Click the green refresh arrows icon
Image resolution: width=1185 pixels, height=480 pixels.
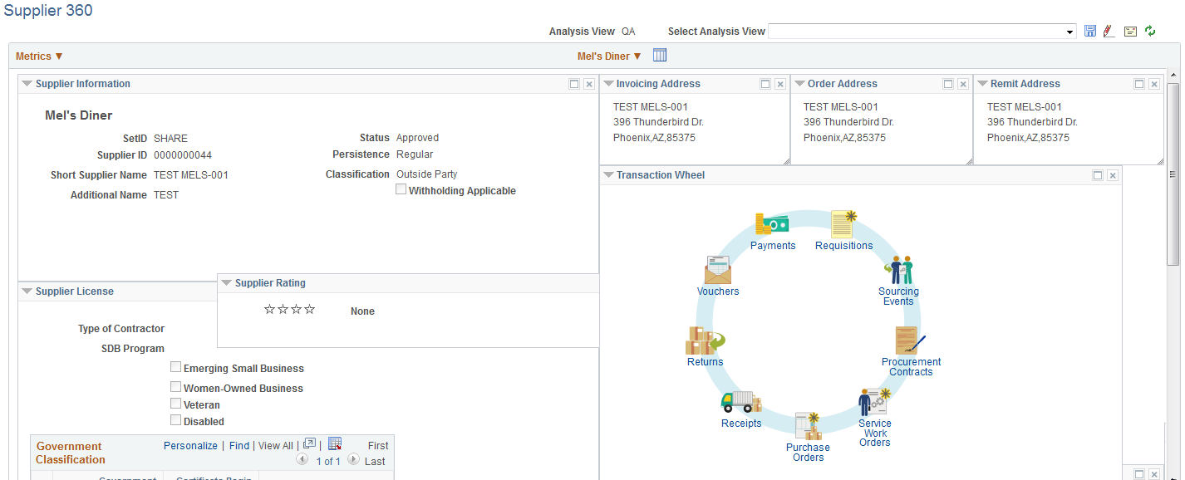[1150, 31]
